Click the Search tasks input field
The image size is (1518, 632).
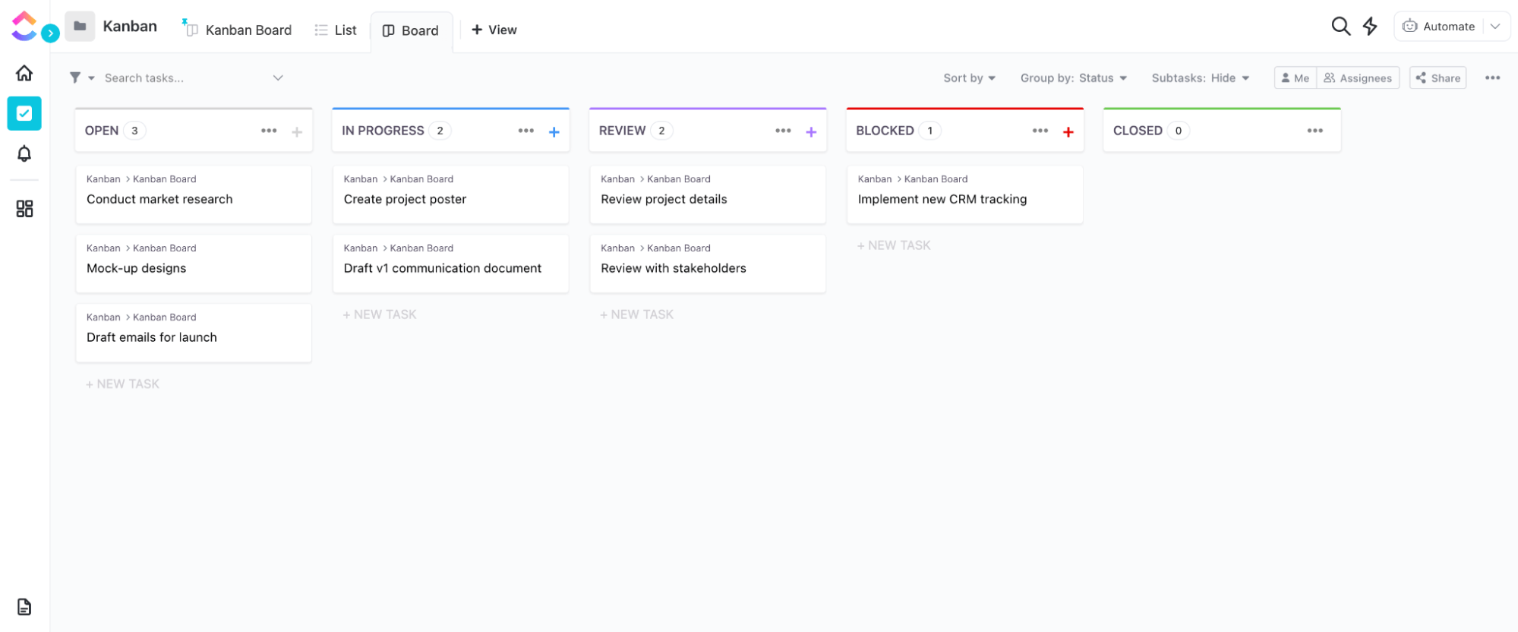pos(186,78)
